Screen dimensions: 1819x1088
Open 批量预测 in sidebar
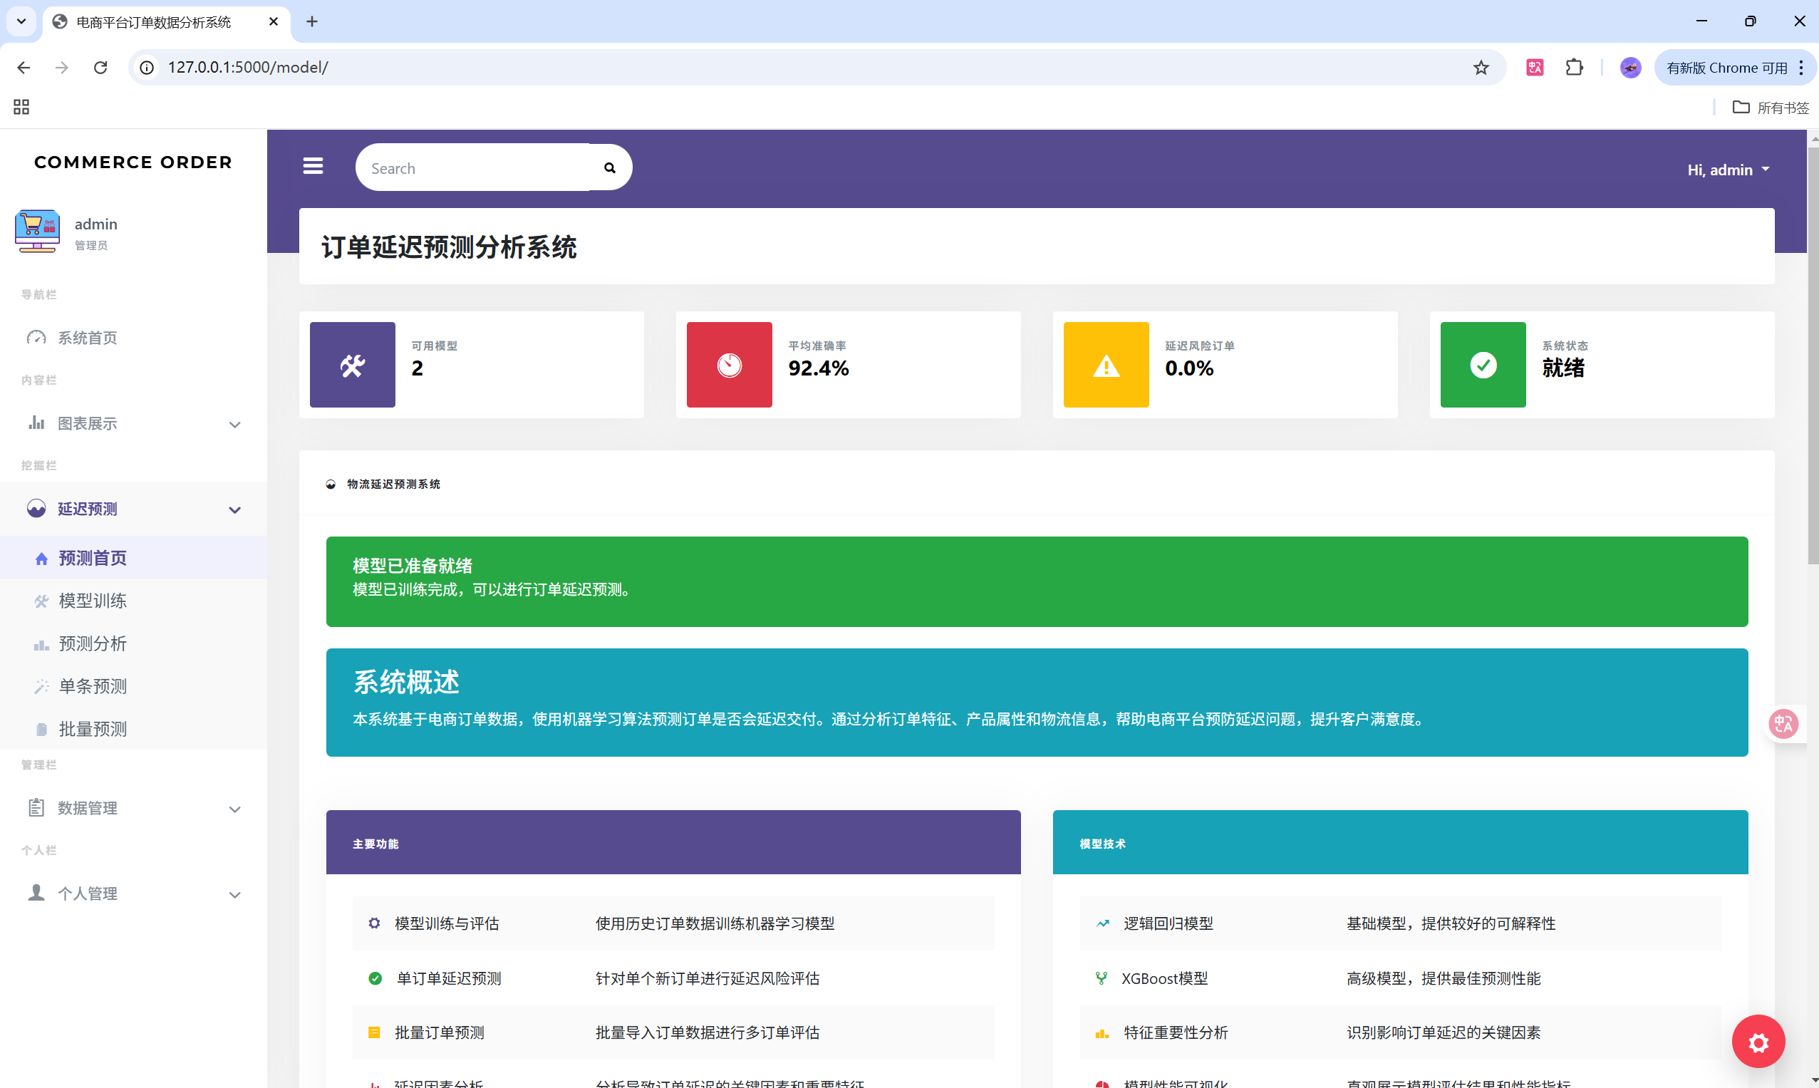tap(93, 729)
